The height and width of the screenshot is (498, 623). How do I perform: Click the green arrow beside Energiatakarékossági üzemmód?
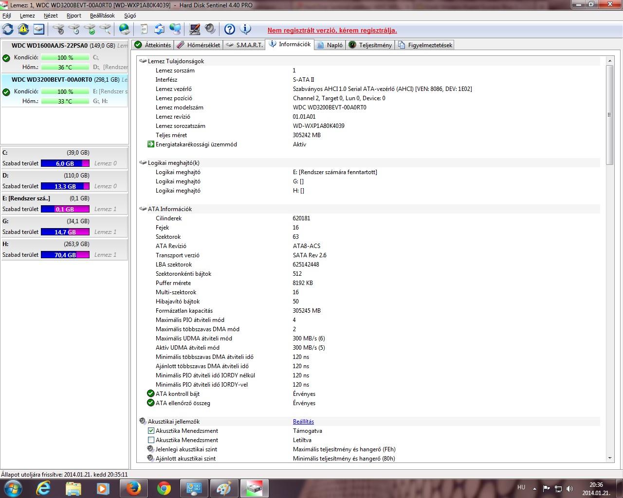pyautogui.click(x=151, y=144)
